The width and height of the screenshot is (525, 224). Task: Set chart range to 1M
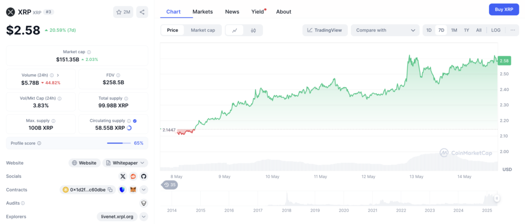[454, 30]
